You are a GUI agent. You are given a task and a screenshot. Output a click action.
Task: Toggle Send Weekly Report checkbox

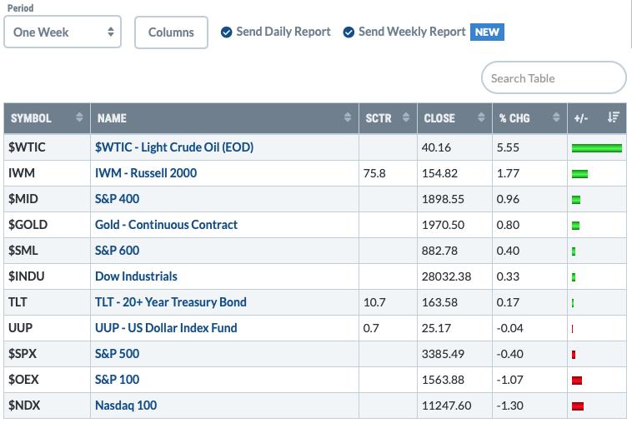point(349,32)
